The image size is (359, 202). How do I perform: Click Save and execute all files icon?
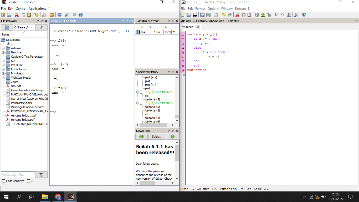point(289,15)
